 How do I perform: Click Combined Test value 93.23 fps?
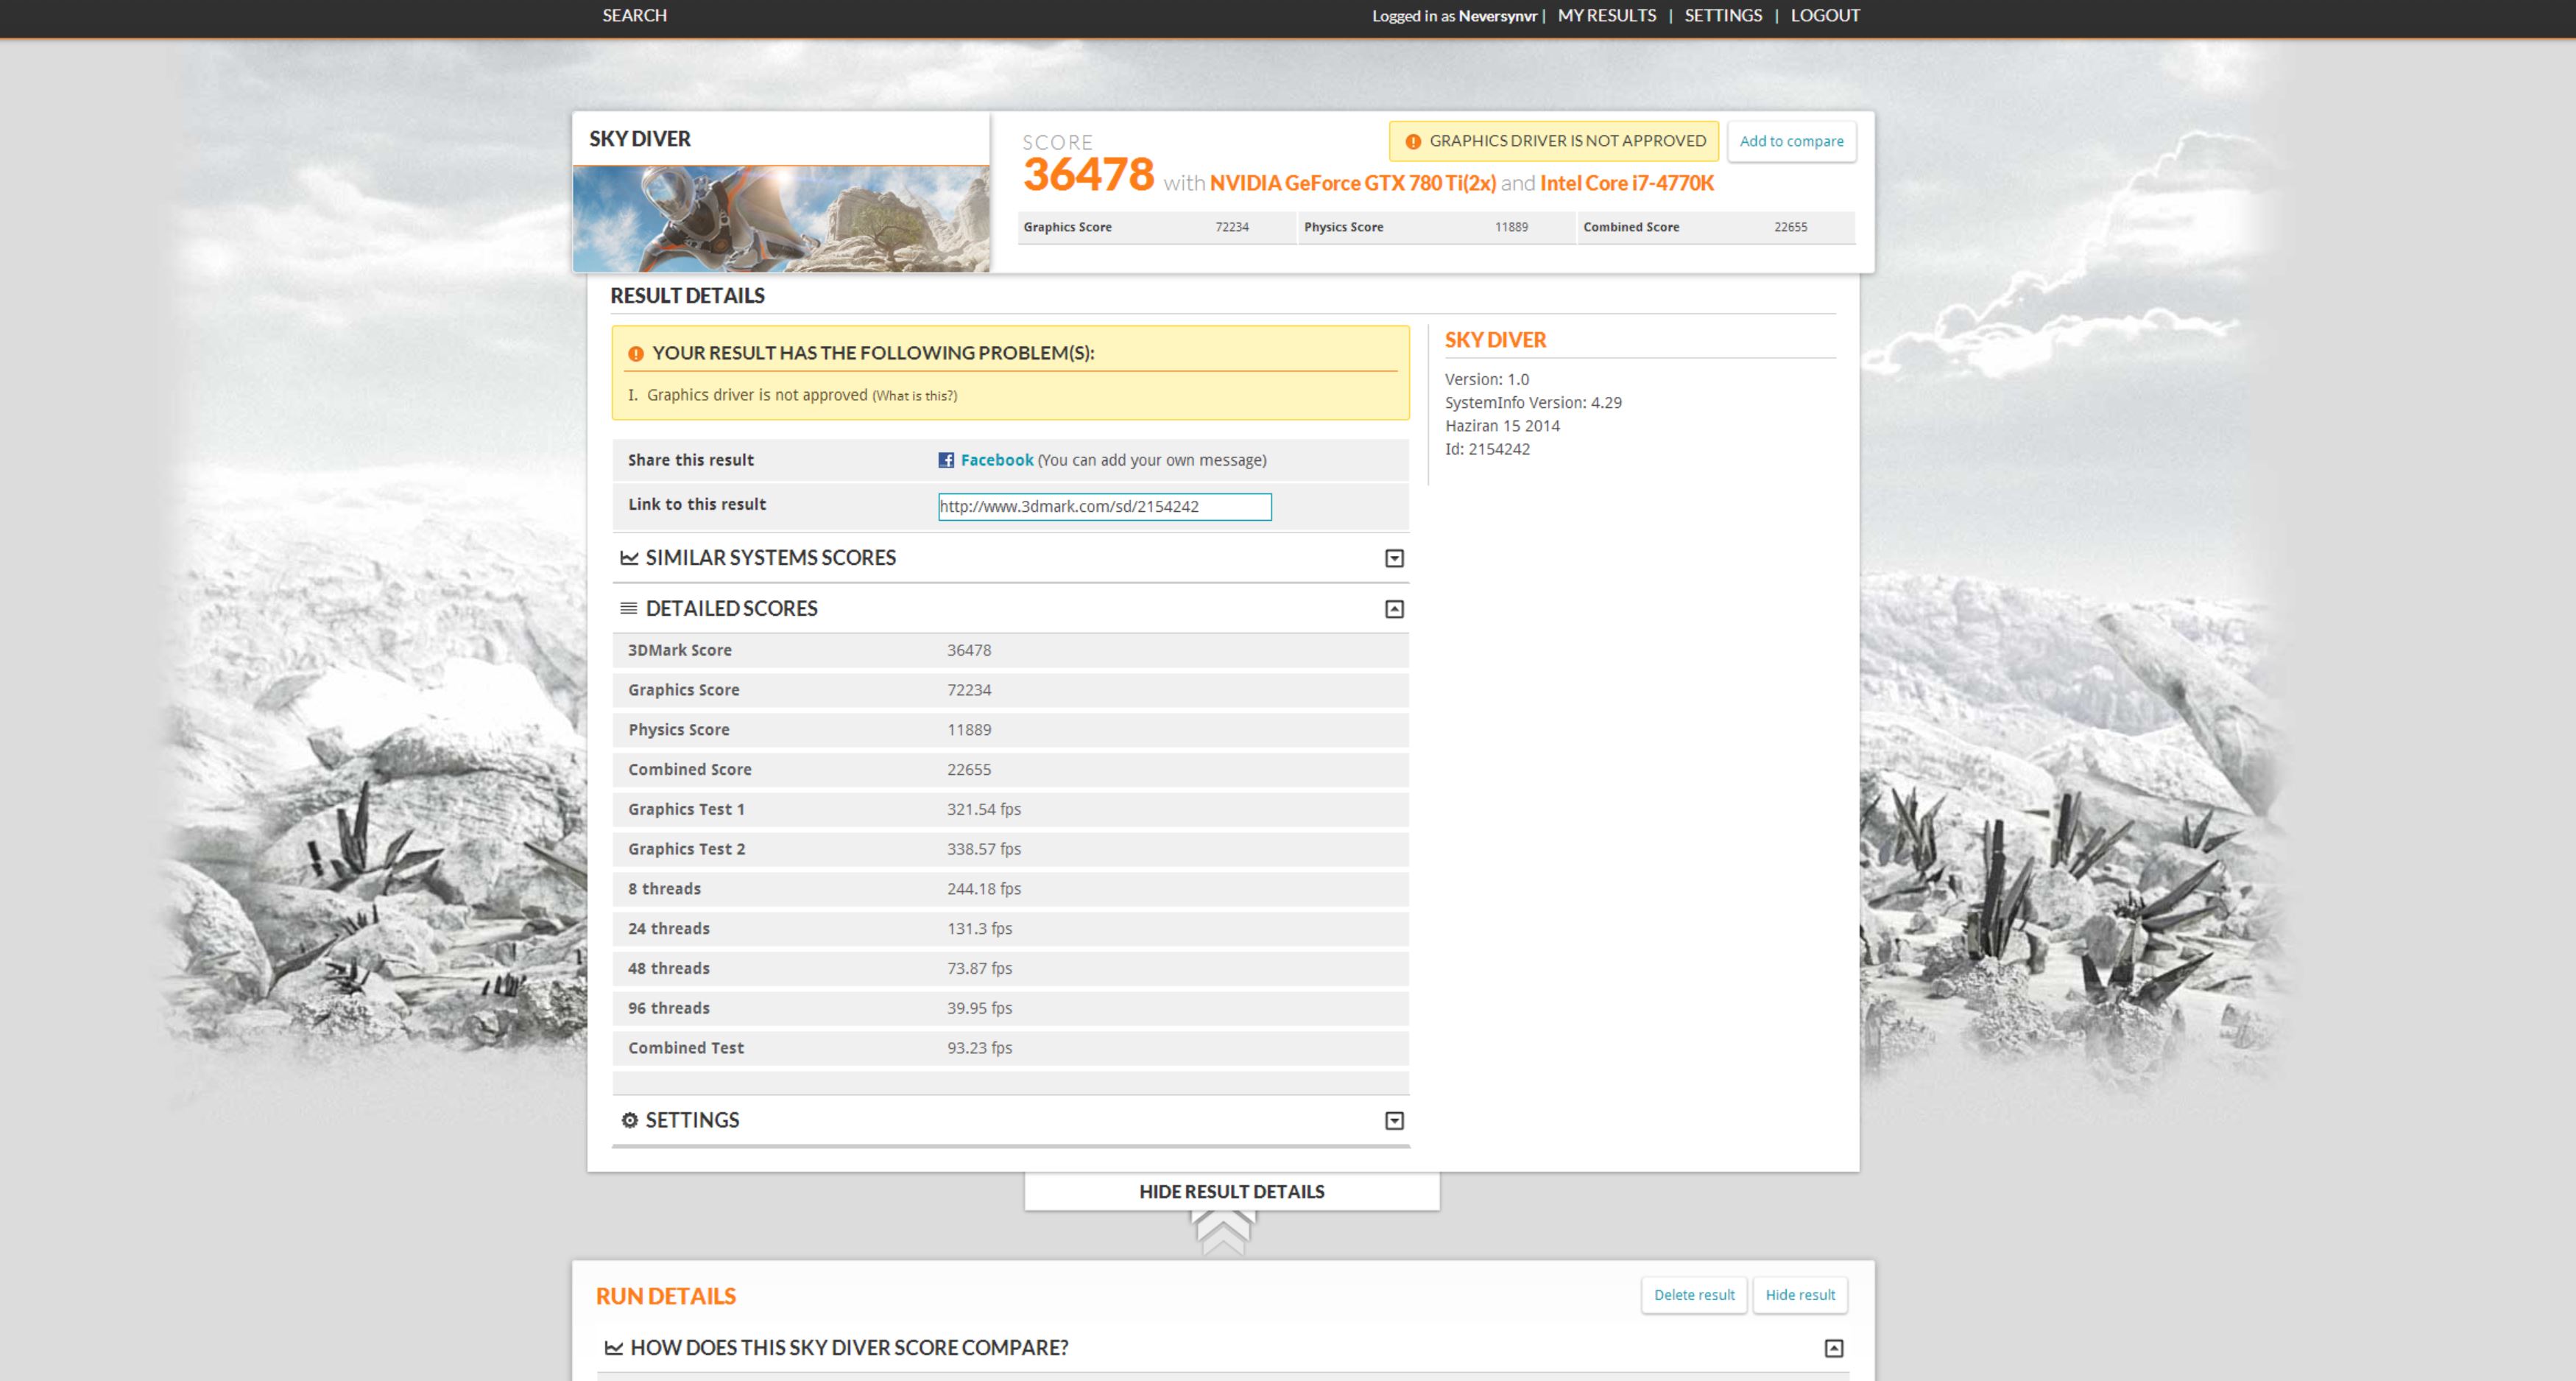point(979,1049)
